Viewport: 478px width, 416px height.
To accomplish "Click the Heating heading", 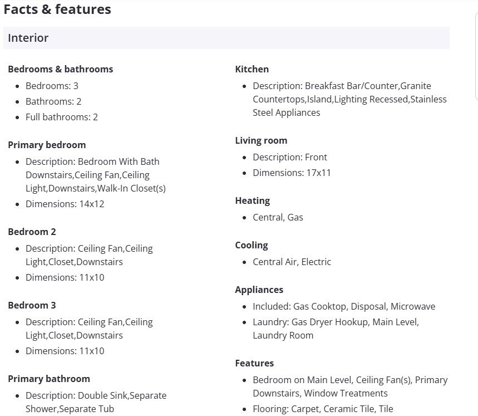I will tap(252, 200).
